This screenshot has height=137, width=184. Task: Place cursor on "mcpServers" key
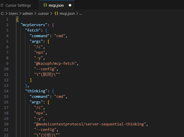click(34, 25)
